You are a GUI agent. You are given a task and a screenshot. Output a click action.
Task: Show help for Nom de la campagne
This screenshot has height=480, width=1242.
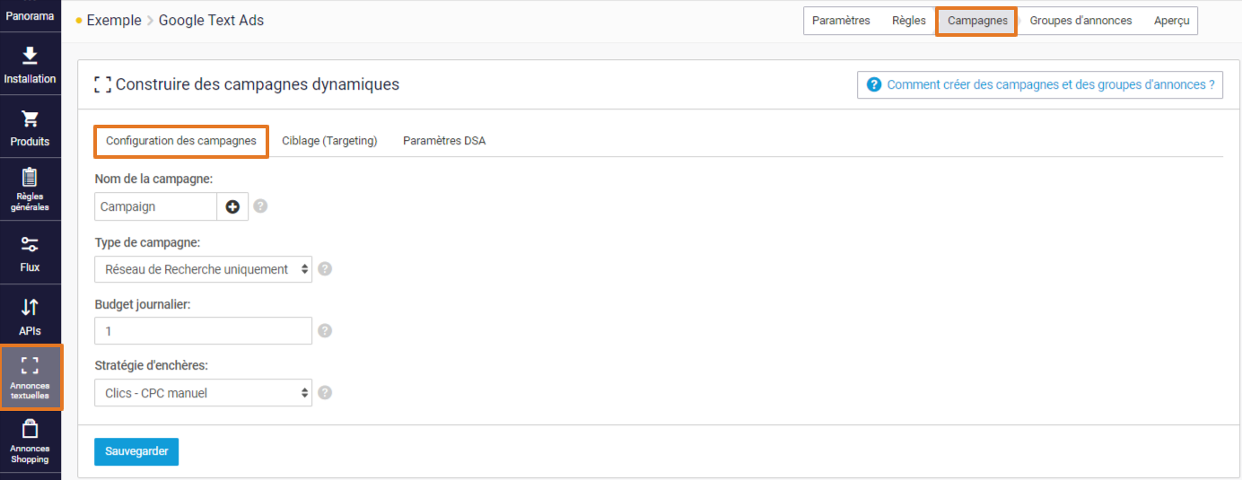pyautogui.click(x=260, y=206)
